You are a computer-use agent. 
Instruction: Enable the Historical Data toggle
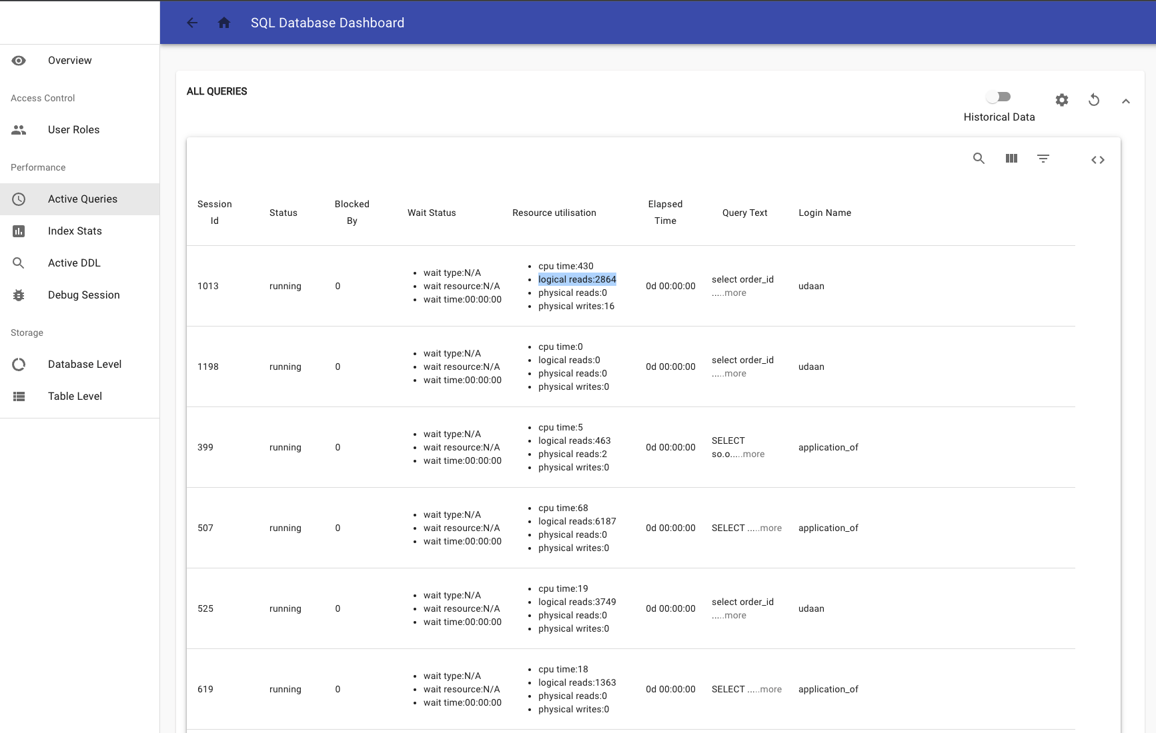[x=999, y=96]
